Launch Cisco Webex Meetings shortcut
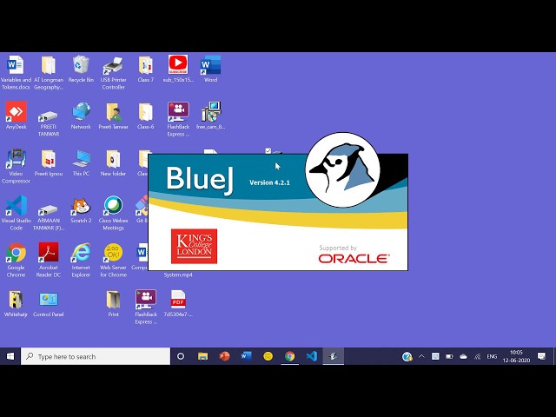 (x=114, y=213)
